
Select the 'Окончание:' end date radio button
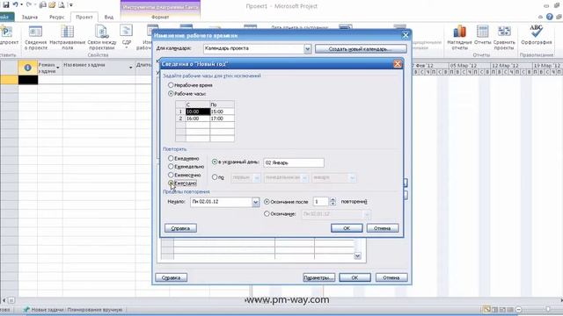[x=267, y=214]
